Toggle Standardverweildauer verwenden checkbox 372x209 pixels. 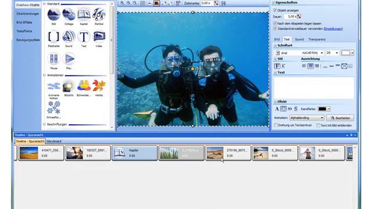[x=275, y=28]
